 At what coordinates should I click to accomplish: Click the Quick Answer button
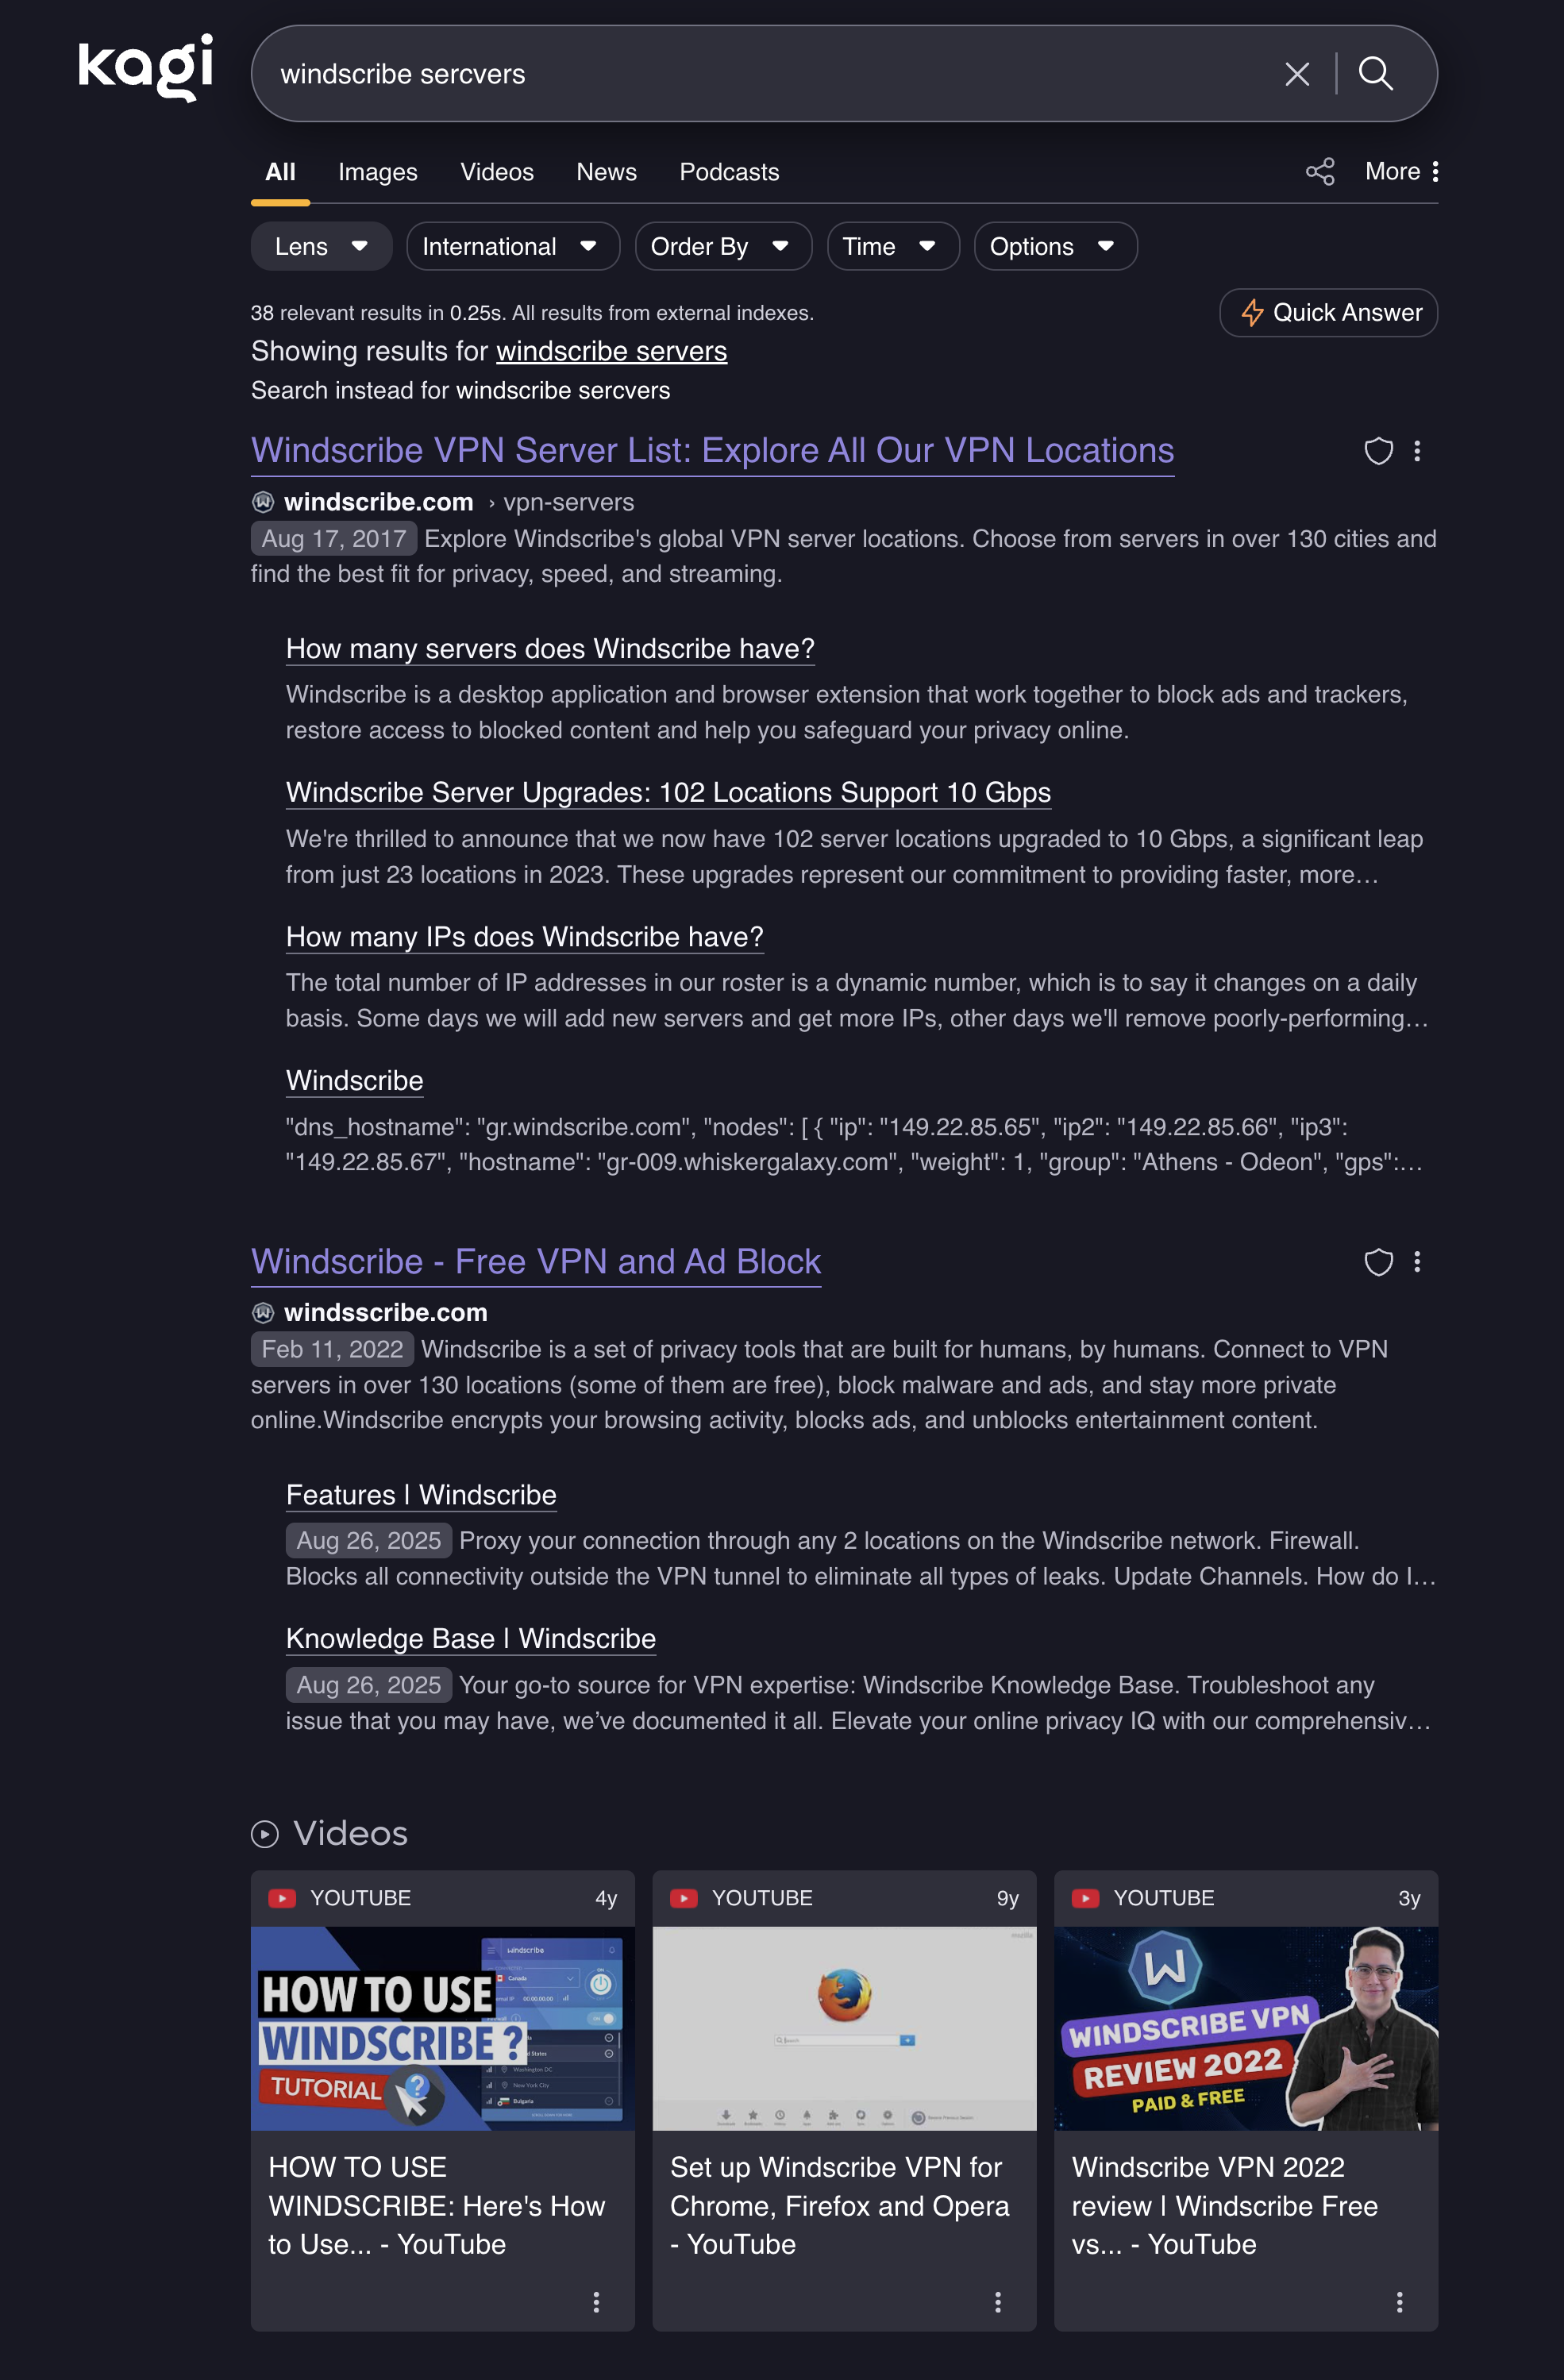point(1328,313)
